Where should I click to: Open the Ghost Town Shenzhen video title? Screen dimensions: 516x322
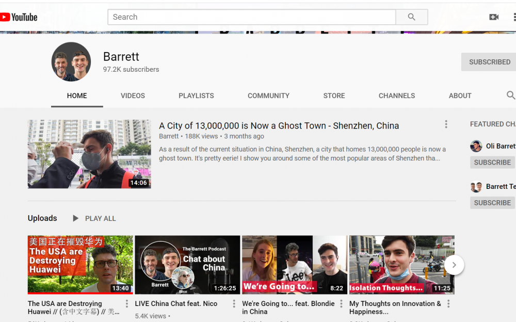[279, 126]
